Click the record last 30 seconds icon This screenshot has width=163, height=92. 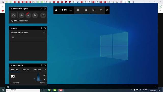click(22, 15)
